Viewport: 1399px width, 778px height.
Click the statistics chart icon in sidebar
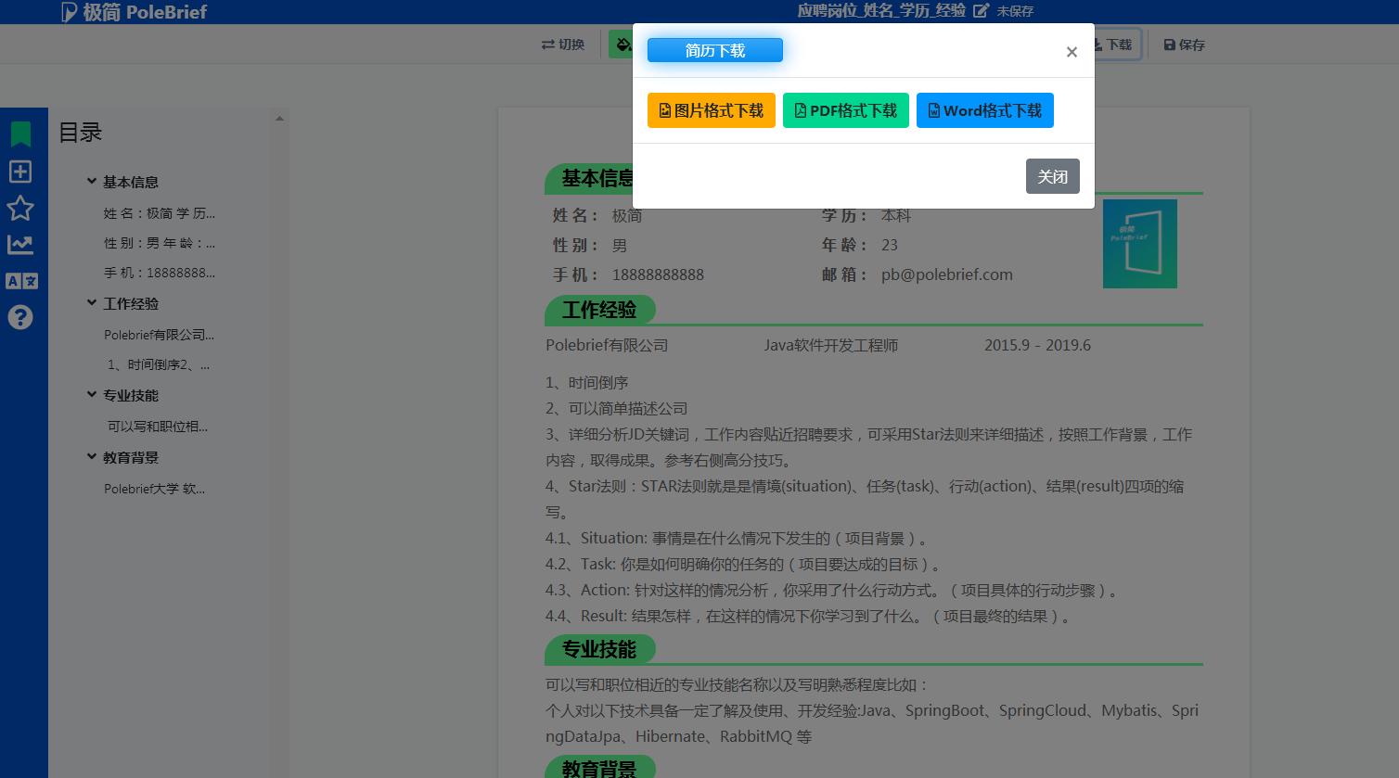(20, 245)
